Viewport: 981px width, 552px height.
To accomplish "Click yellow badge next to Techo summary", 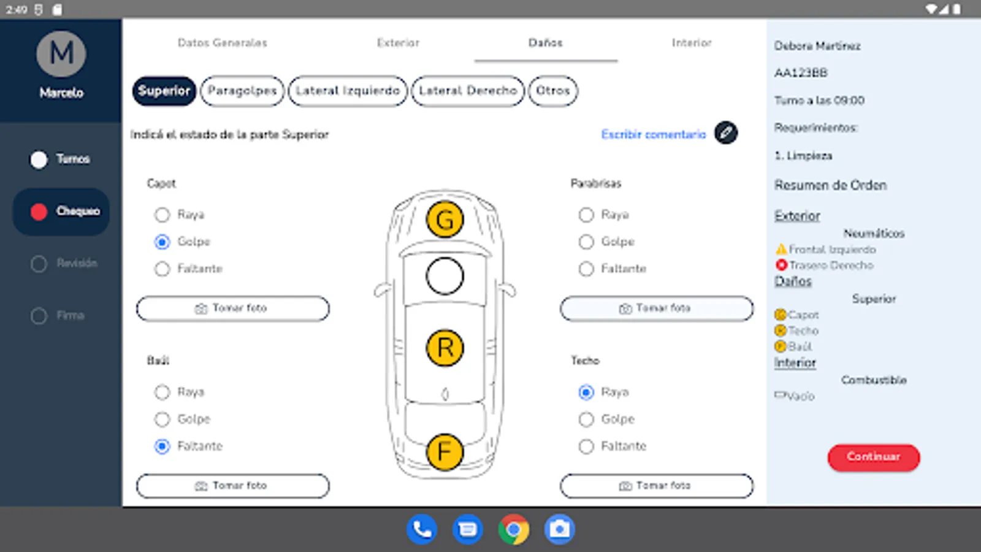I will 781,331.
